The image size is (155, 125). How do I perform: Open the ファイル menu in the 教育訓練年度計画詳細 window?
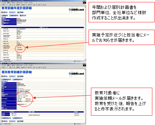pyautogui.click(x=4, y=3)
